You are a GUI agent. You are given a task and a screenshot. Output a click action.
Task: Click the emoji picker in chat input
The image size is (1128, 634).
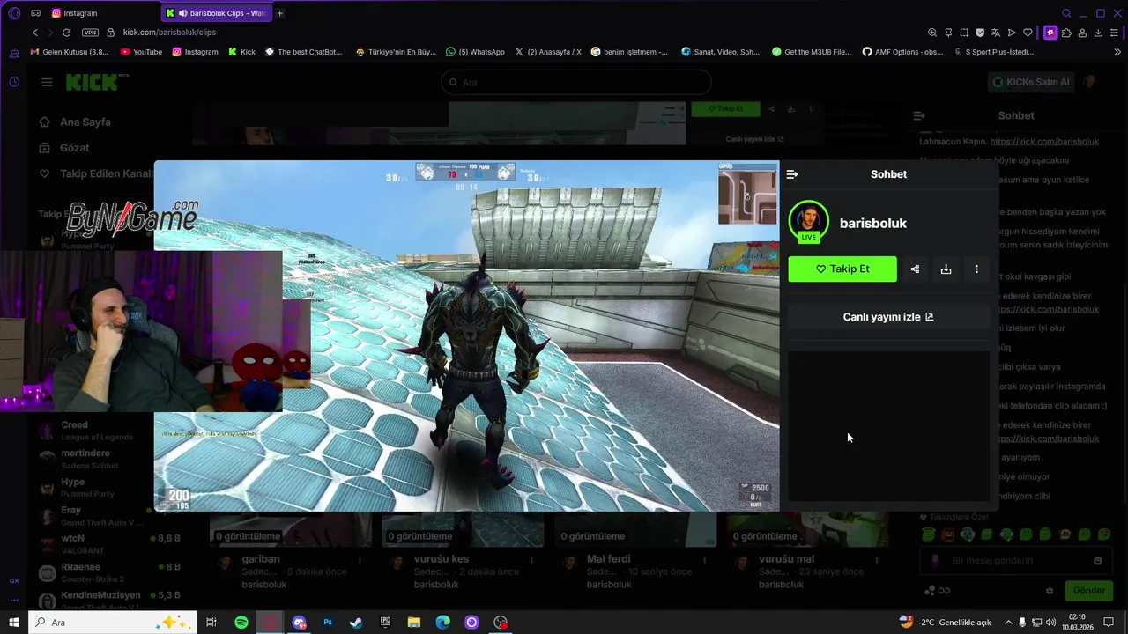pos(1097,561)
